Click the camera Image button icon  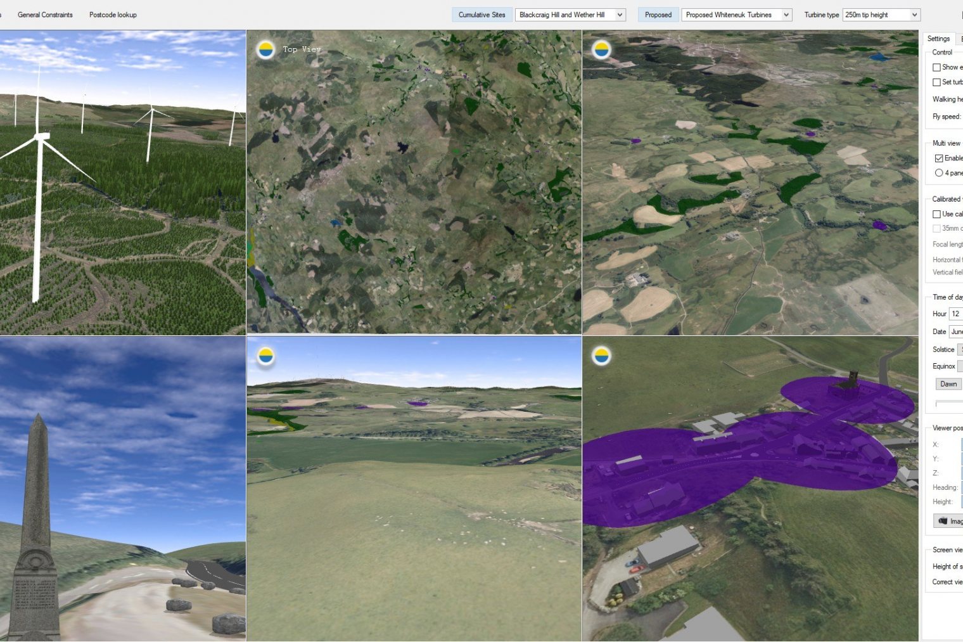[943, 521]
